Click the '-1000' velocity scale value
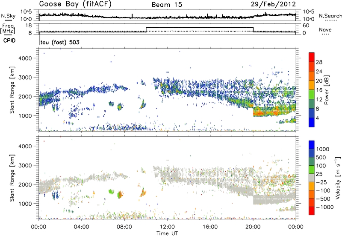This screenshot has width=342, height=236. (x=325, y=207)
